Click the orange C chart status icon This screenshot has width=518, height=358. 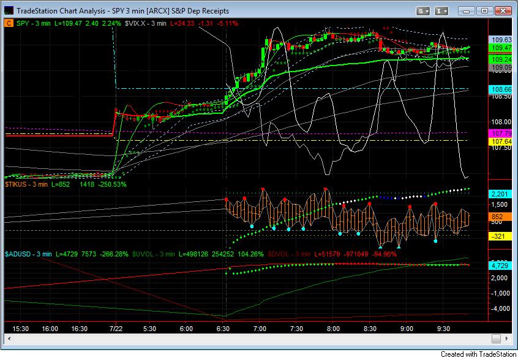[x=9, y=23]
